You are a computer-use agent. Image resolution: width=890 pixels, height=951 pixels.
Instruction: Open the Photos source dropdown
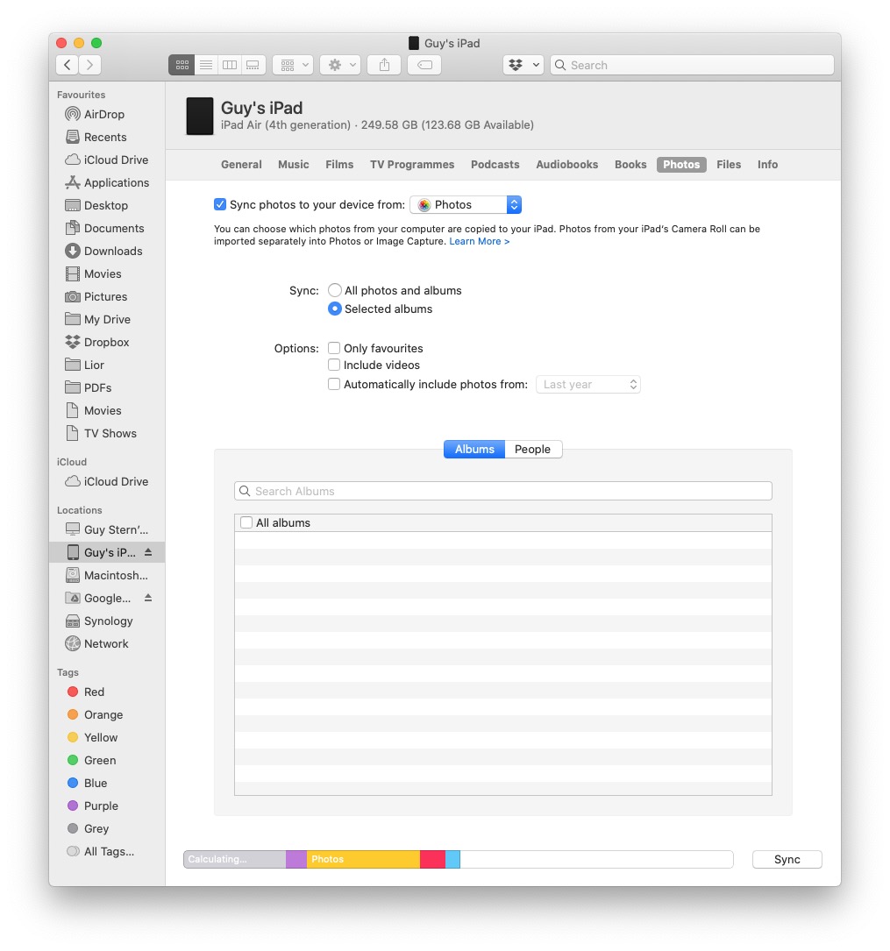tap(466, 204)
